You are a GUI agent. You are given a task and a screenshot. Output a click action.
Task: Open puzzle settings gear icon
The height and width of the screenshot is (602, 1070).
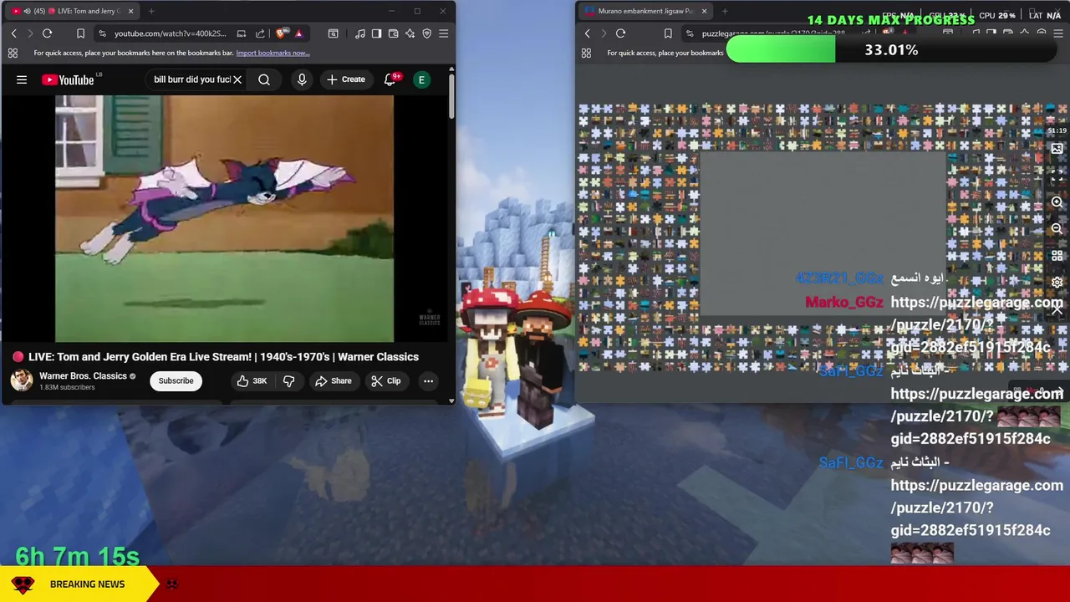[1057, 283]
